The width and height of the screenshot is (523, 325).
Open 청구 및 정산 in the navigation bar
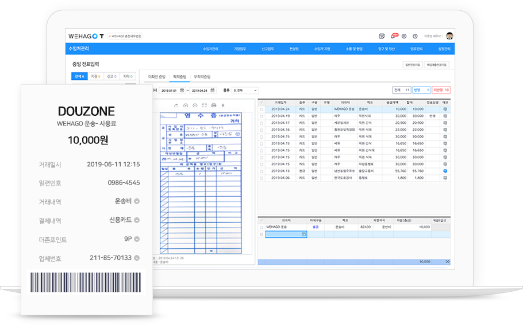pyautogui.click(x=386, y=49)
